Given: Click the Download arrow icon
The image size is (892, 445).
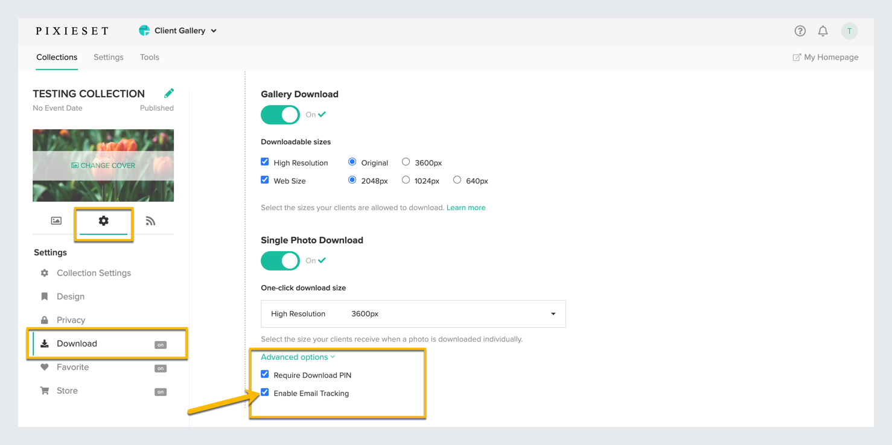Looking at the screenshot, I should click(x=45, y=344).
